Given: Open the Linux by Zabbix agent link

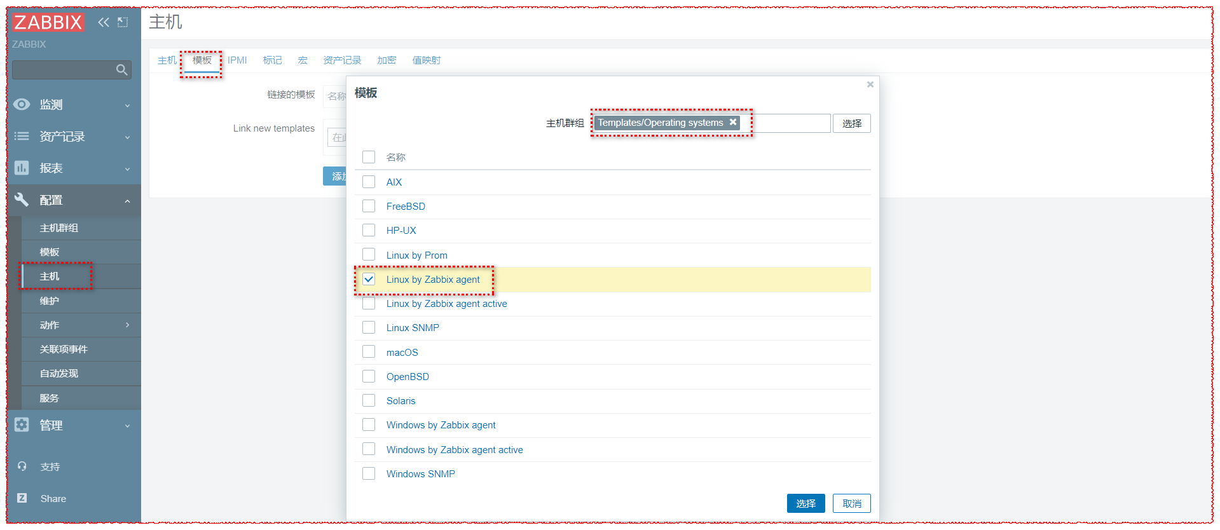Looking at the screenshot, I should click(x=433, y=279).
